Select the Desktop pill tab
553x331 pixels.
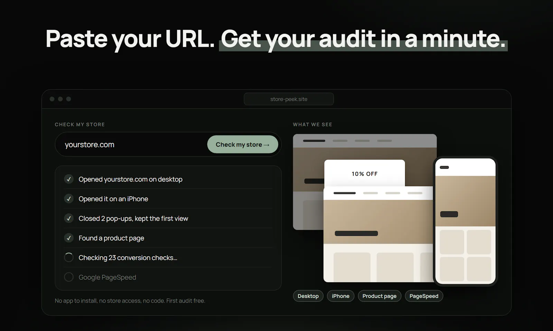click(308, 296)
